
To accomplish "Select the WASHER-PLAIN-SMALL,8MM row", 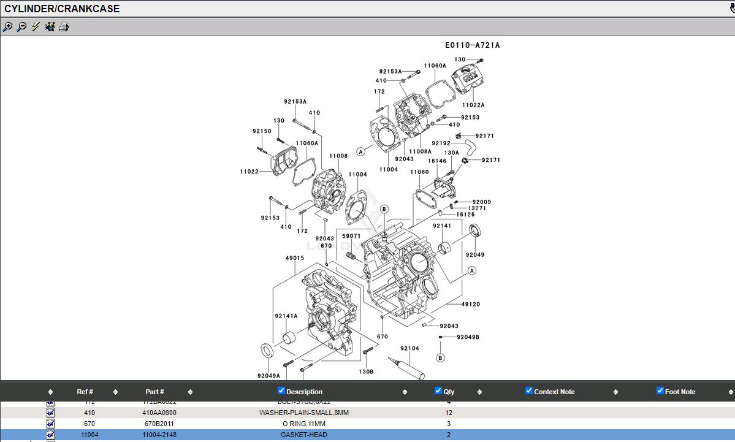I will (x=303, y=413).
